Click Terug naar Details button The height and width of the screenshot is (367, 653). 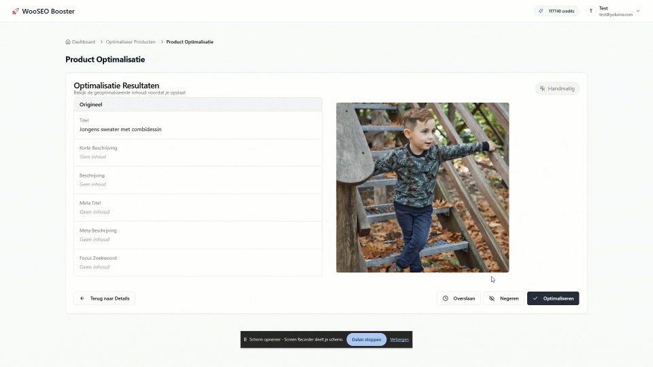[105, 298]
